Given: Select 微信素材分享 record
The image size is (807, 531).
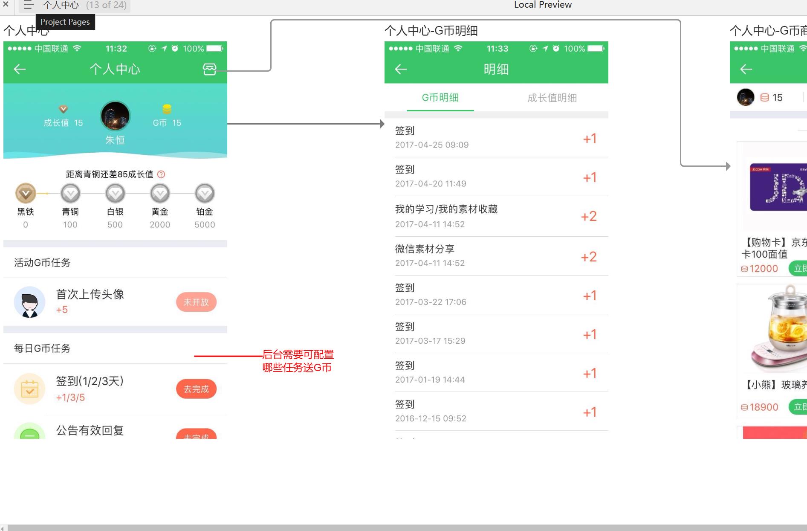Looking at the screenshot, I should point(496,256).
